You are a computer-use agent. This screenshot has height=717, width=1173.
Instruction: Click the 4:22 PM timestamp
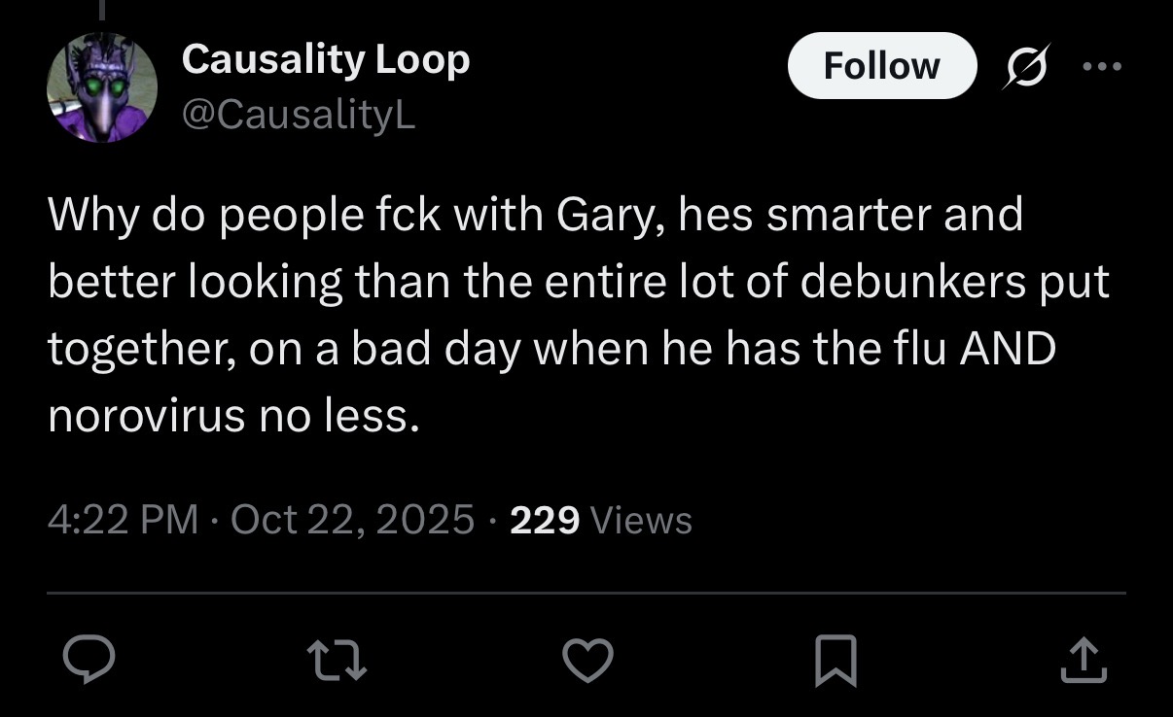123,520
